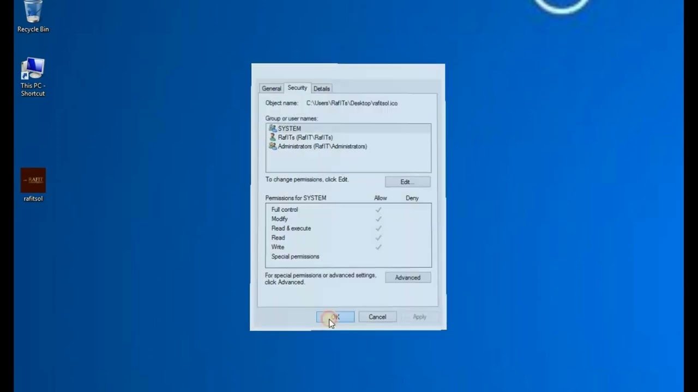
Task: Click the Administrators group icon
Action: tap(272, 146)
